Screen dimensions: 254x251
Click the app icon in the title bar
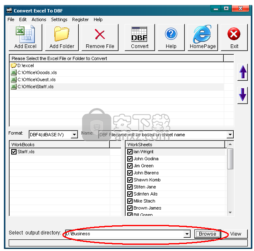click(x=9, y=10)
